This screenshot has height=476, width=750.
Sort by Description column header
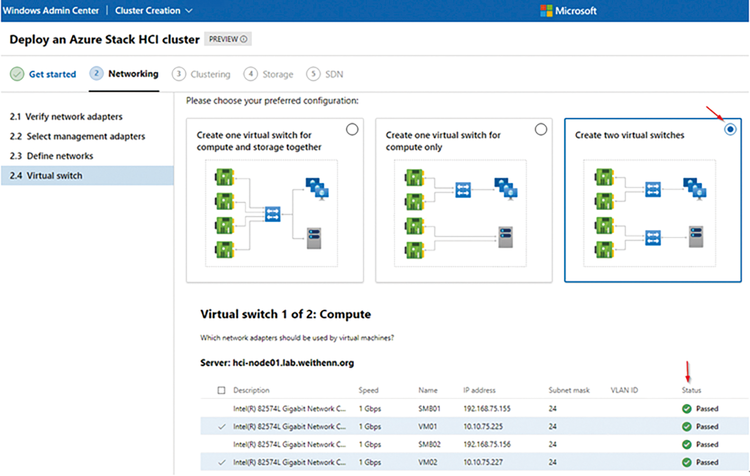click(x=251, y=390)
